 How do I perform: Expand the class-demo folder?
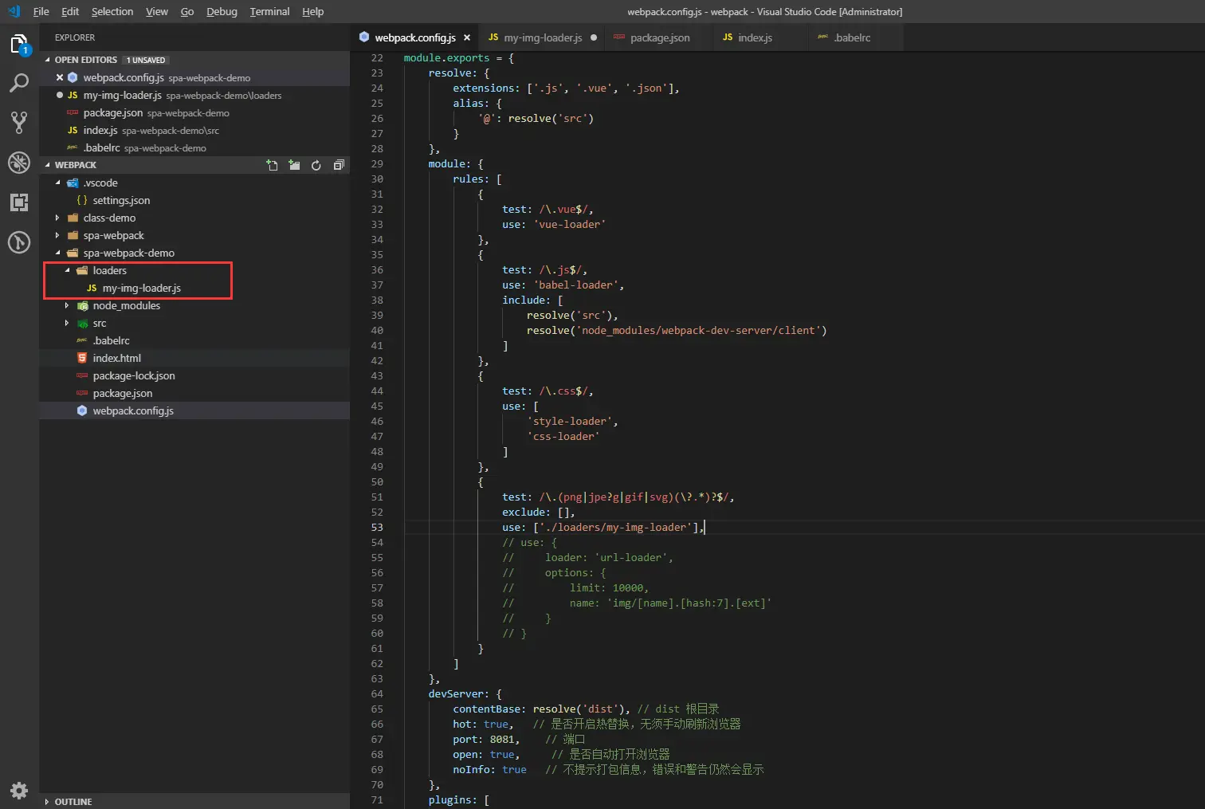point(109,218)
